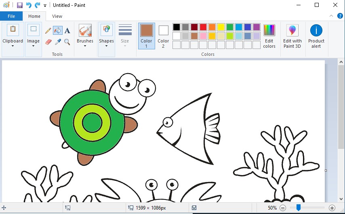The width and height of the screenshot is (345, 214).
Task: Click the zoom in plus button
Action: [332, 208]
